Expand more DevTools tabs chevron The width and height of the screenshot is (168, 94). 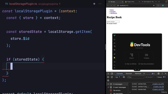[x=144, y=74]
